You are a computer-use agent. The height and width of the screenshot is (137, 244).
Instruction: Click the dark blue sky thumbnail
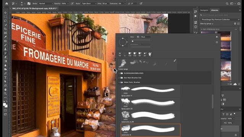coord(226,56)
